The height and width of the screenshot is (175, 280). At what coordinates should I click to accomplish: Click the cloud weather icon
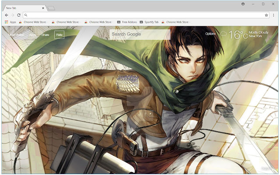tap(223, 33)
